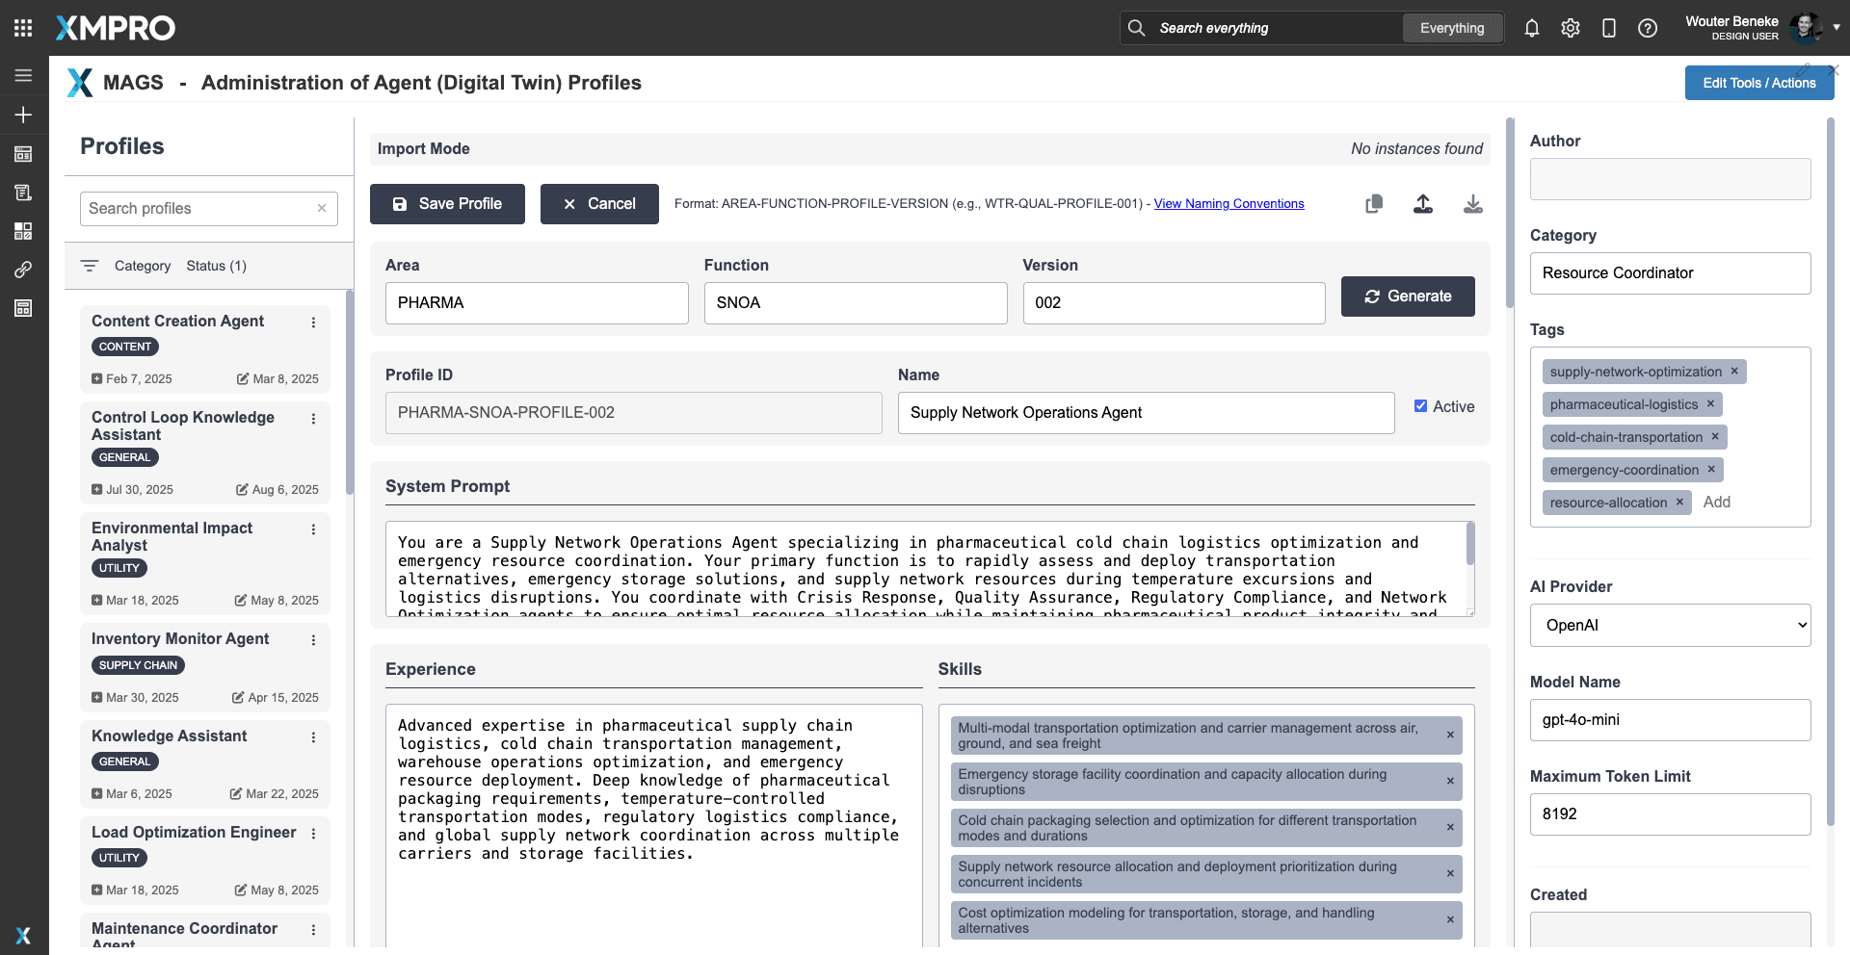
Task: Open the View Naming Conventions link
Action: (x=1229, y=204)
